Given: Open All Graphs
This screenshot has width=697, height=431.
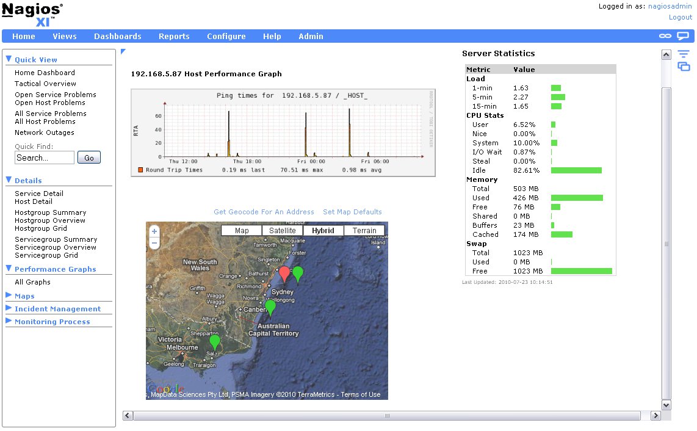Looking at the screenshot, I should click(32, 282).
